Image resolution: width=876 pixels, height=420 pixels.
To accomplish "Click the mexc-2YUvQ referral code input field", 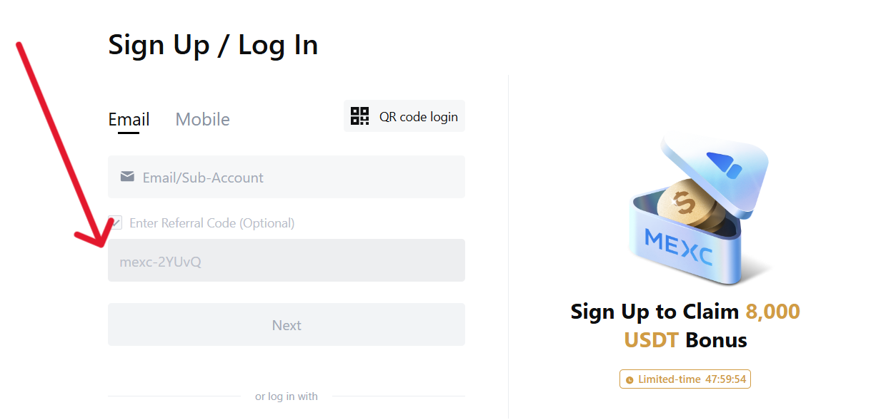I will coord(286,260).
